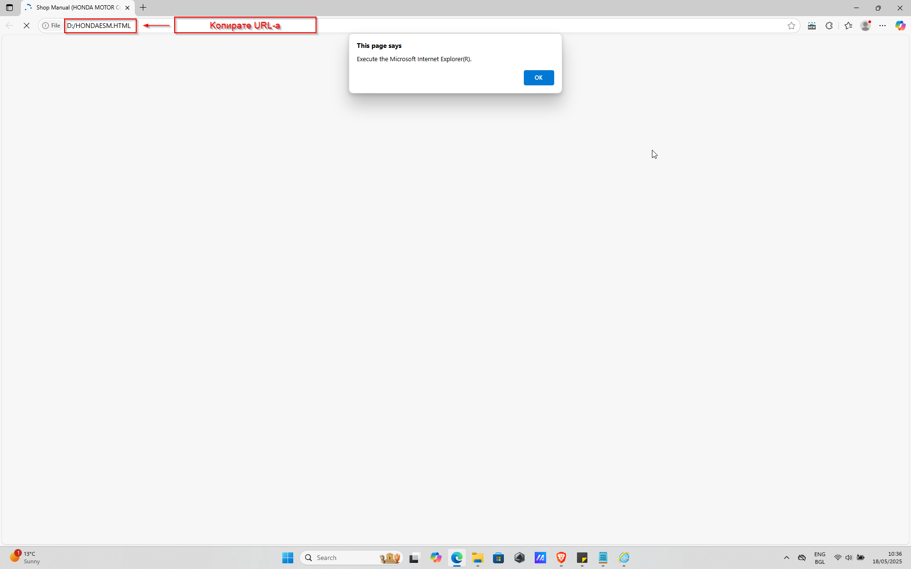Screen dimensions: 911x569
Task: Open the weather widget showing 13°C Sunny
Action: (x=26, y=558)
